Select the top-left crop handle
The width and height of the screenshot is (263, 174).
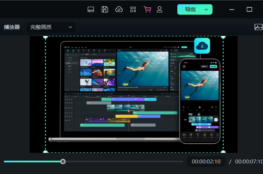pyautogui.click(x=45, y=36)
